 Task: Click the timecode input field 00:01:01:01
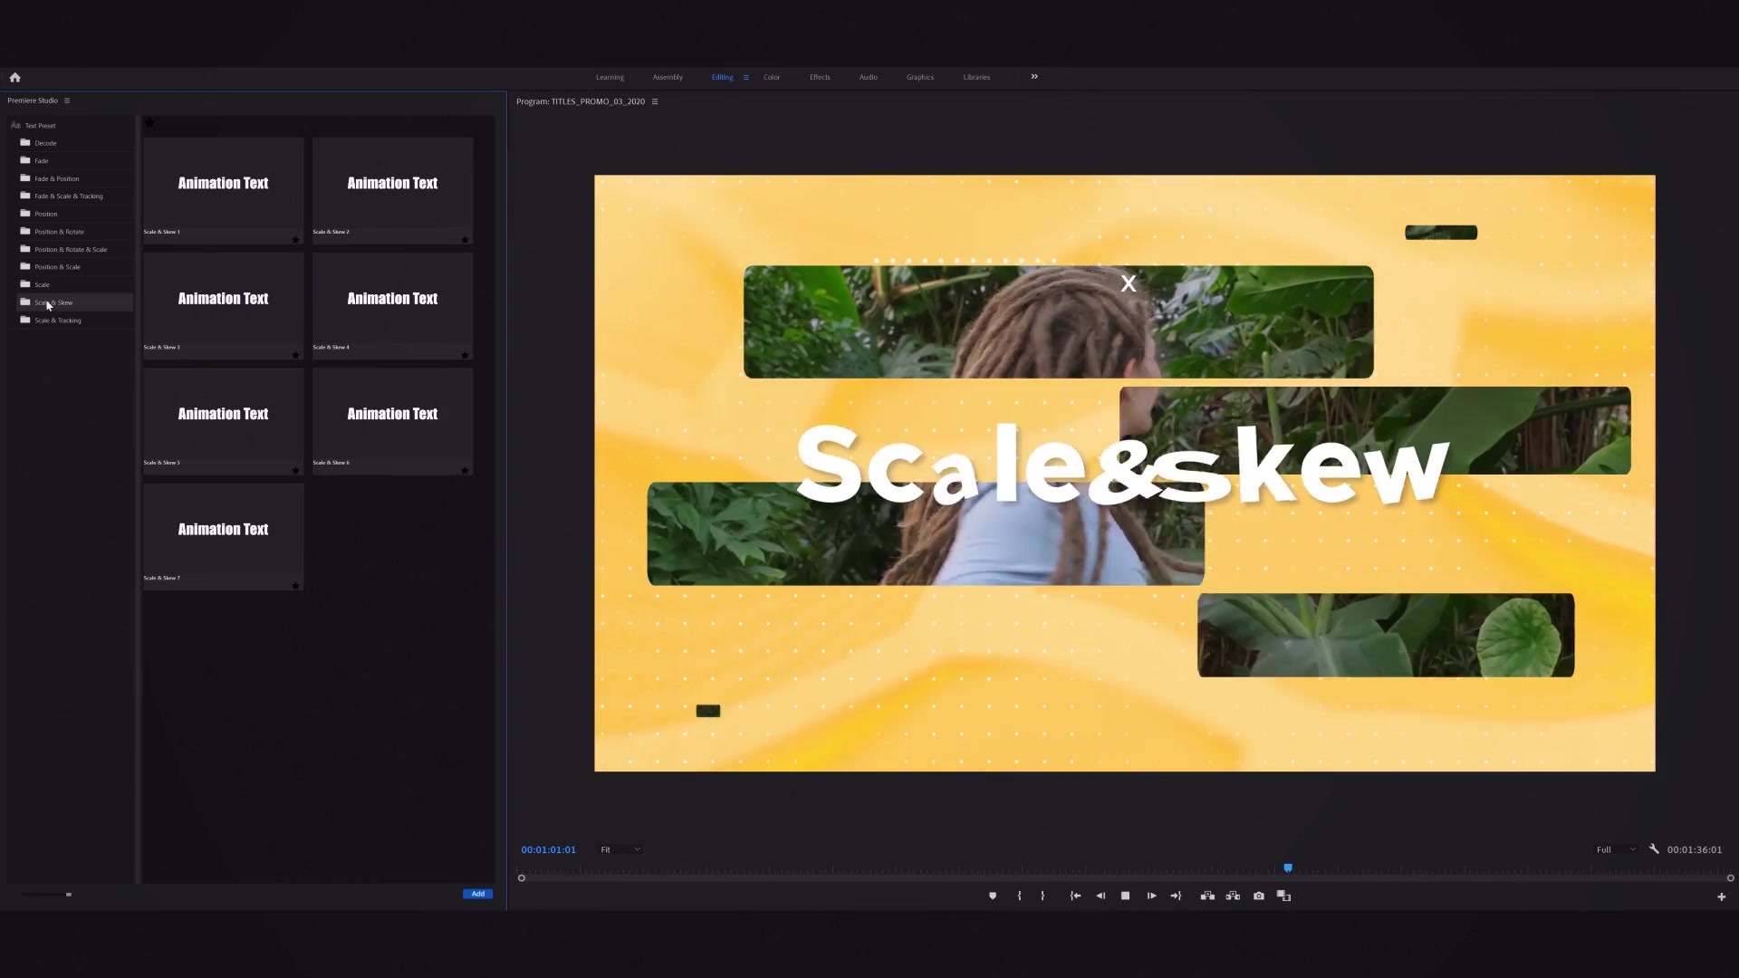coord(548,849)
